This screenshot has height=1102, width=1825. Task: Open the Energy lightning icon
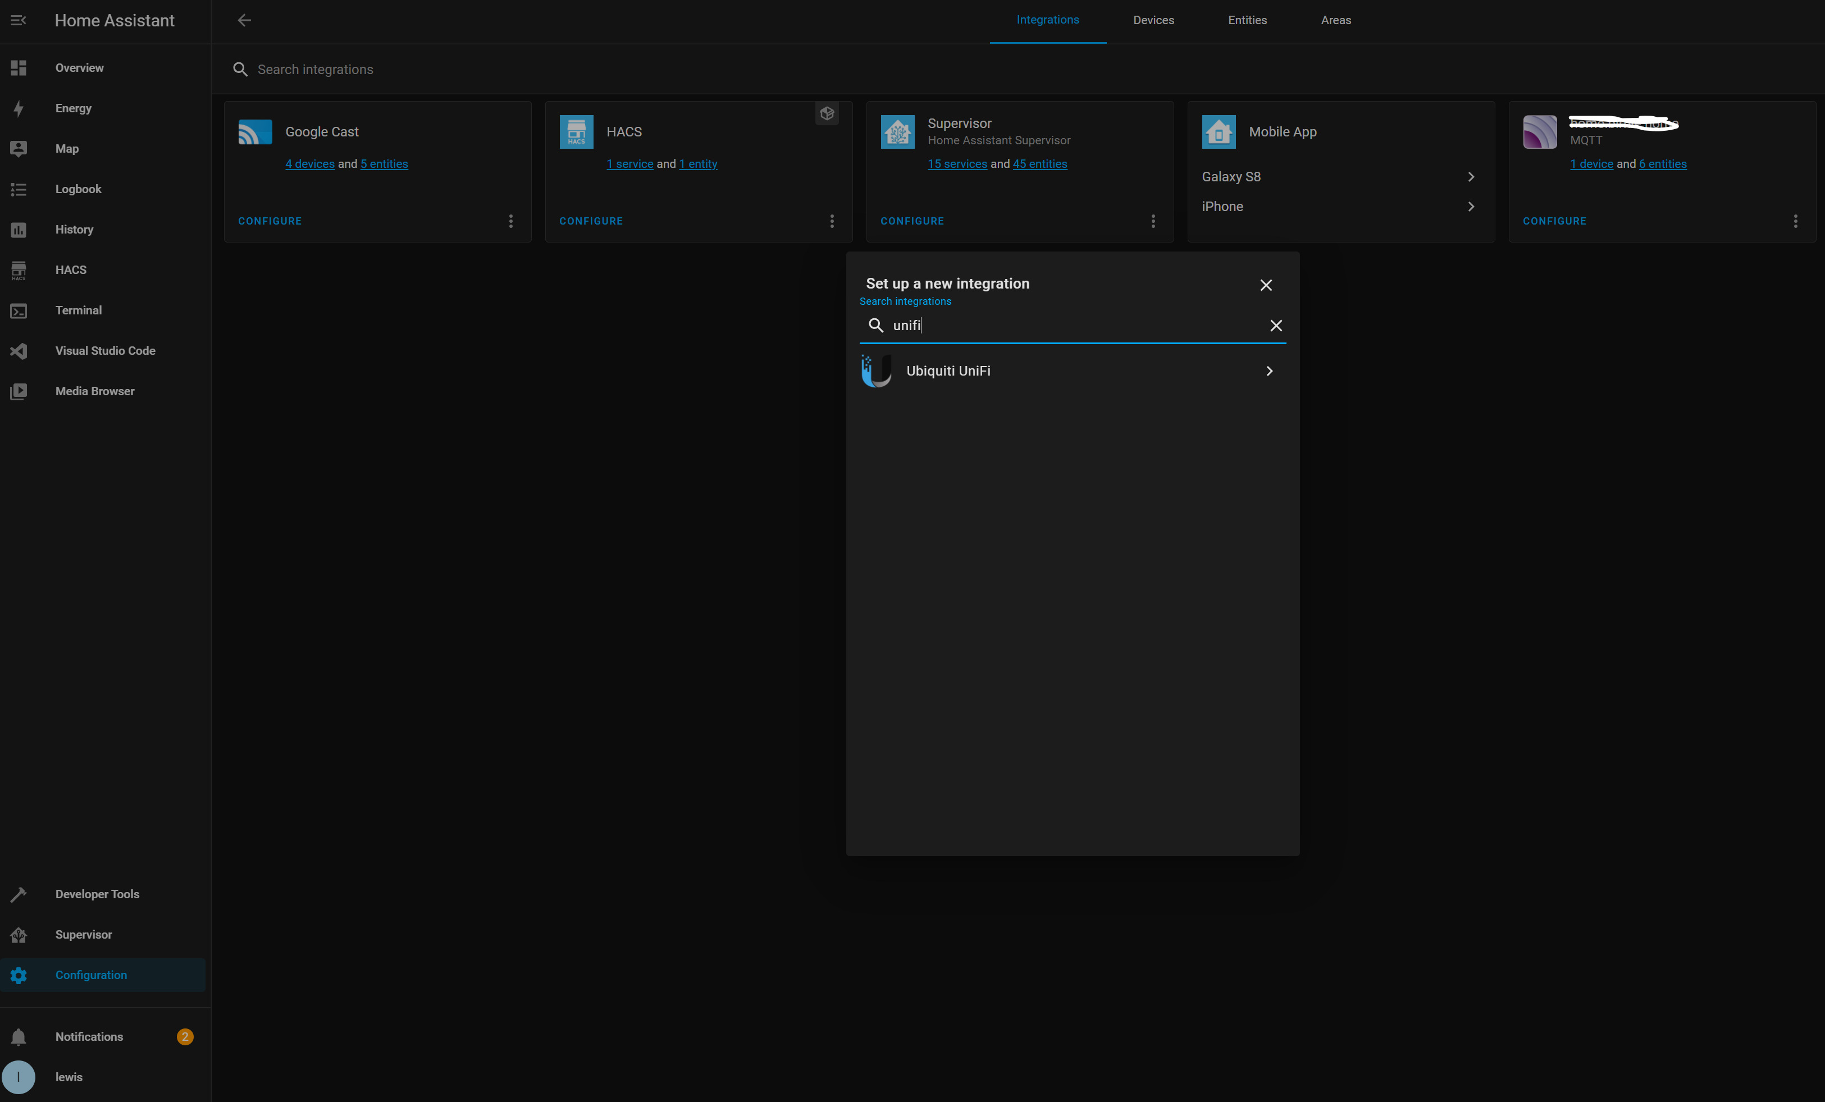pos(19,108)
